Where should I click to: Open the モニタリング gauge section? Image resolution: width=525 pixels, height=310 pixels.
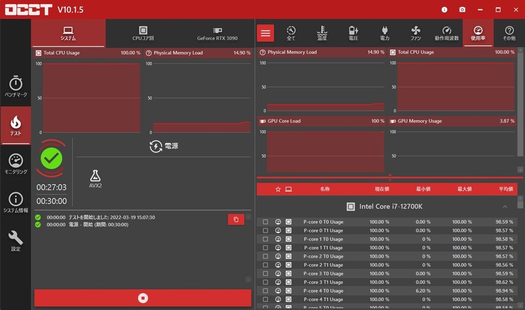click(16, 164)
